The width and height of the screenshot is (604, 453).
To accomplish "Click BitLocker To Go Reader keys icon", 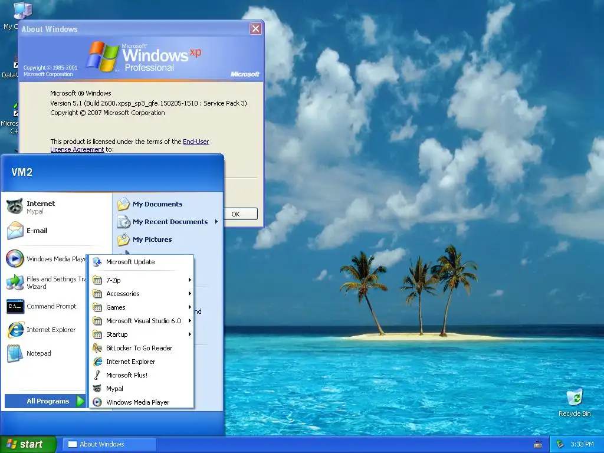I will 97,348.
